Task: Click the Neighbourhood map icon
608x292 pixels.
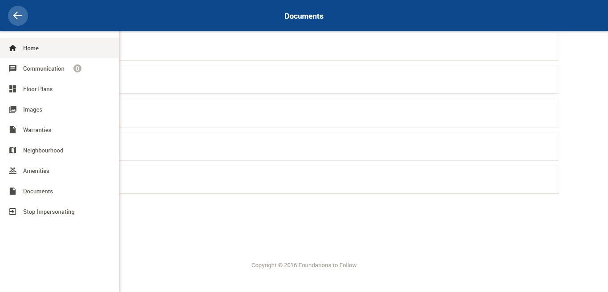Action: 13,150
